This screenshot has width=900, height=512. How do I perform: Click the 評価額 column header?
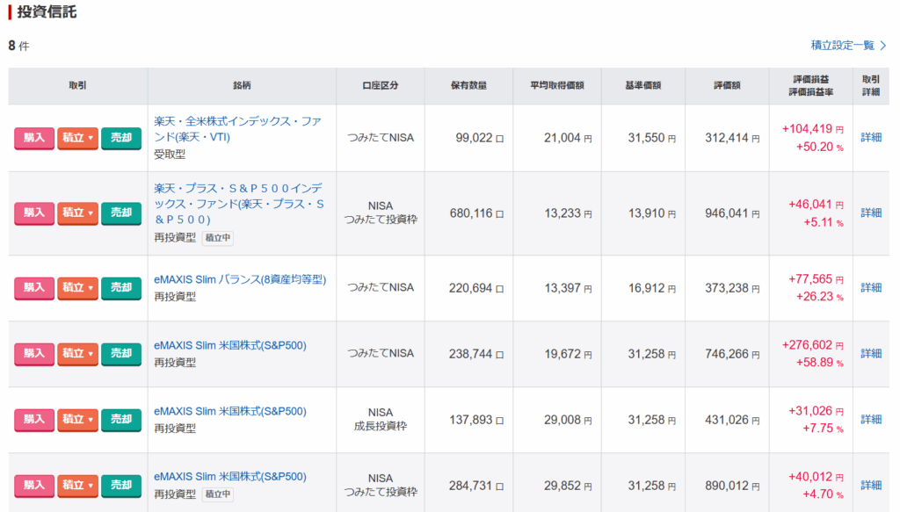pos(727,85)
